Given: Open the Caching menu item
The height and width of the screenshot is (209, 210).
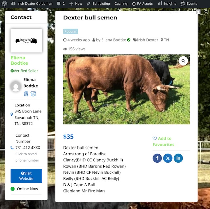Looking at the screenshot, I should pos(121,4).
